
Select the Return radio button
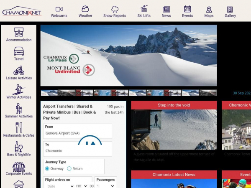click(69, 168)
